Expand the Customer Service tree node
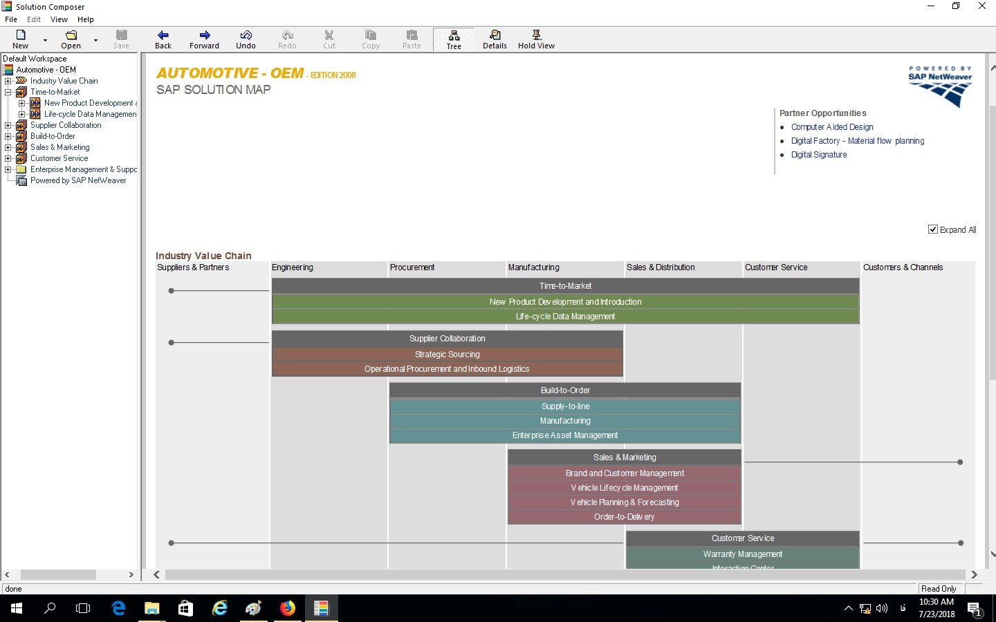996x622 pixels. pos(8,158)
